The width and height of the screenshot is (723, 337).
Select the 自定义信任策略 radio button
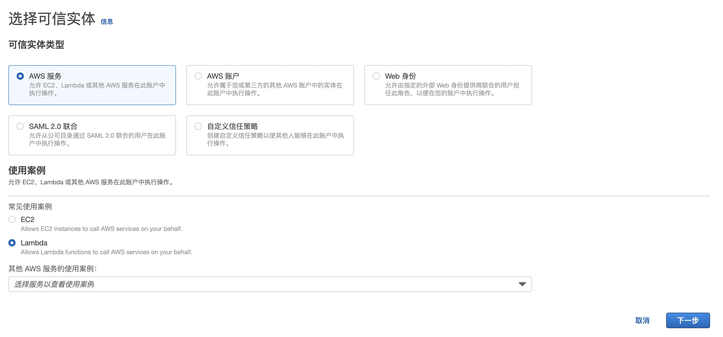[x=198, y=126]
